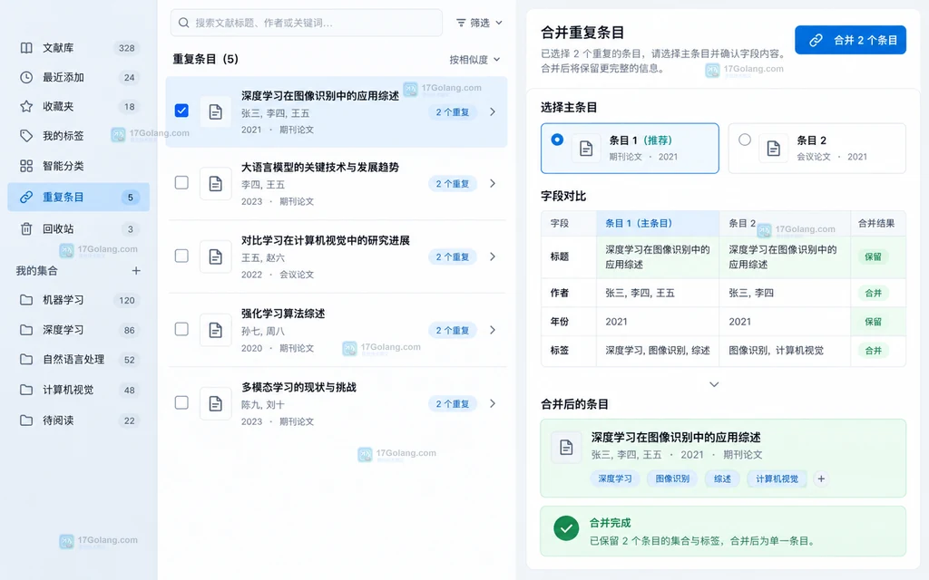Open 收藏夹 in the sidebar
Screen dimensions: 929x580
(79, 107)
